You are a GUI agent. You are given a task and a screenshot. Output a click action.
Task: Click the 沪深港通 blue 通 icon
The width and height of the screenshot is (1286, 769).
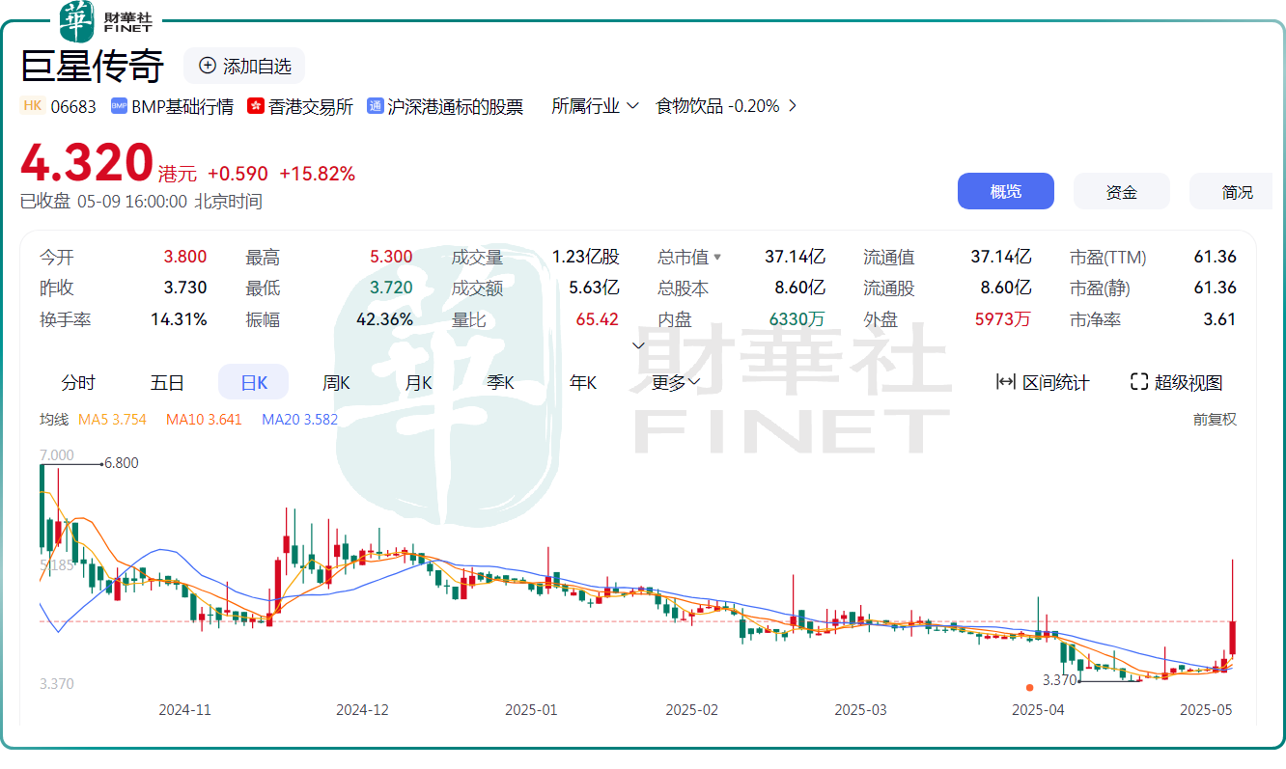pos(375,106)
